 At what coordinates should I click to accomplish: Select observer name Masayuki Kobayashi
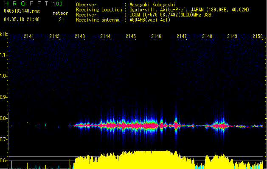point(152,5)
